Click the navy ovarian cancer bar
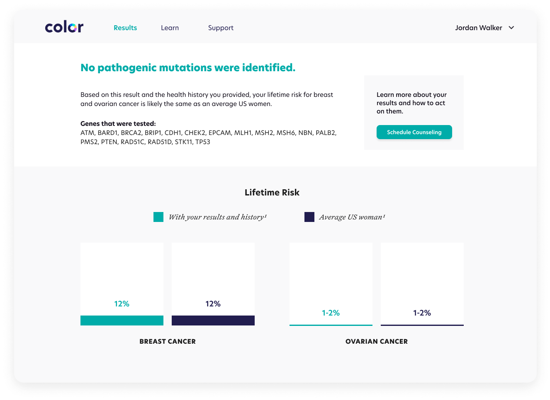The image size is (550, 400). click(422, 325)
